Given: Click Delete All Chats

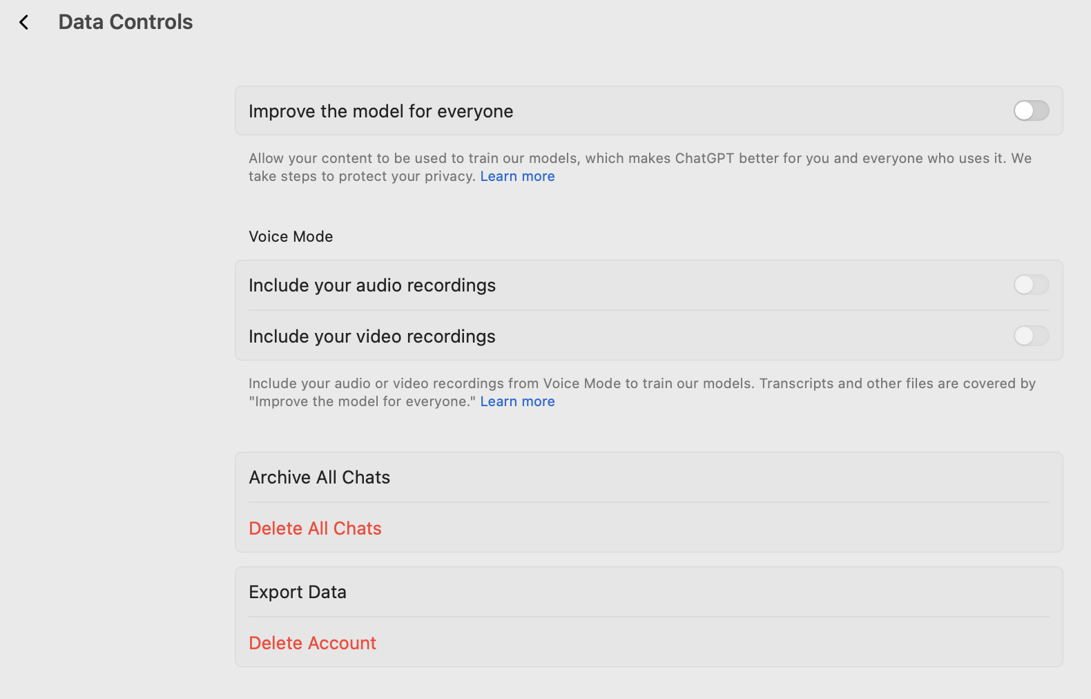Looking at the screenshot, I should pyautogui.click(x=648, y=528).
